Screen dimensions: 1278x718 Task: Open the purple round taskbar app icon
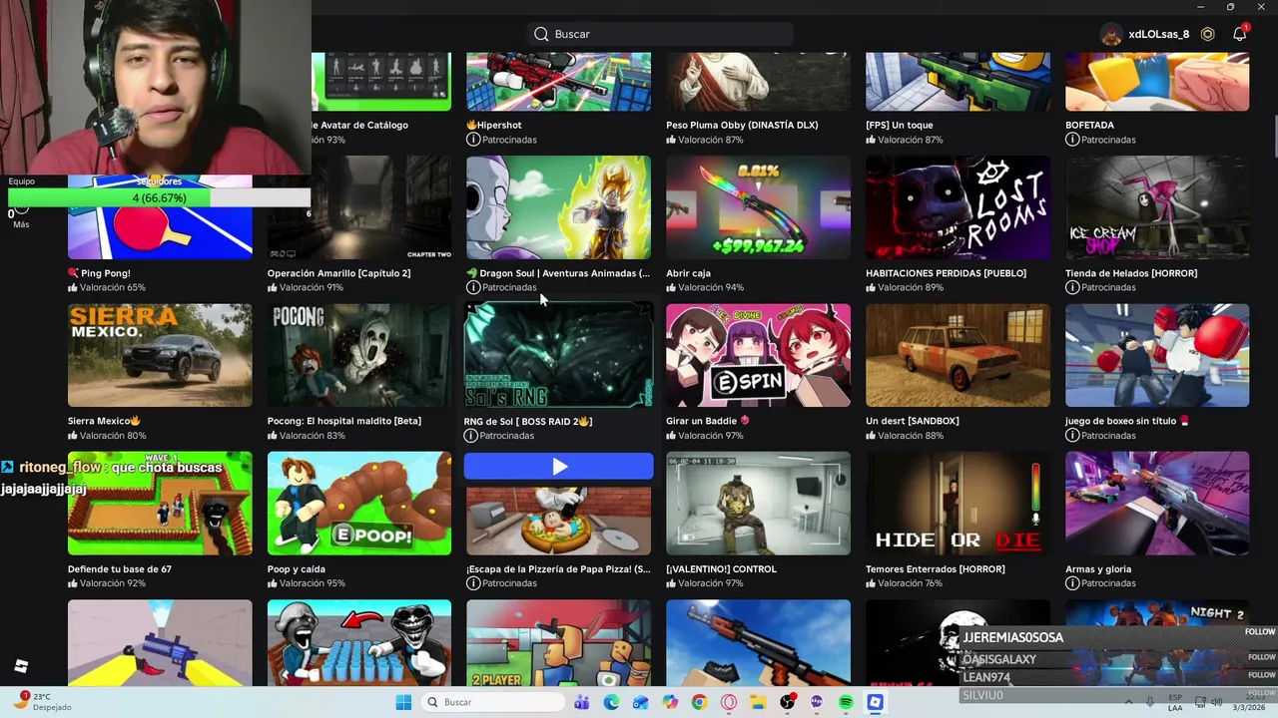[817, 702]
